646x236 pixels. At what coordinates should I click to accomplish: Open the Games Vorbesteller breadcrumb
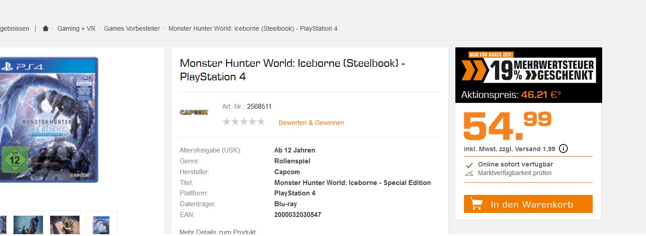pos(132,28)
